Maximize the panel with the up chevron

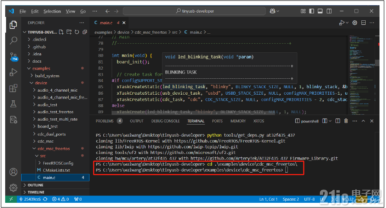click(364, 121)
